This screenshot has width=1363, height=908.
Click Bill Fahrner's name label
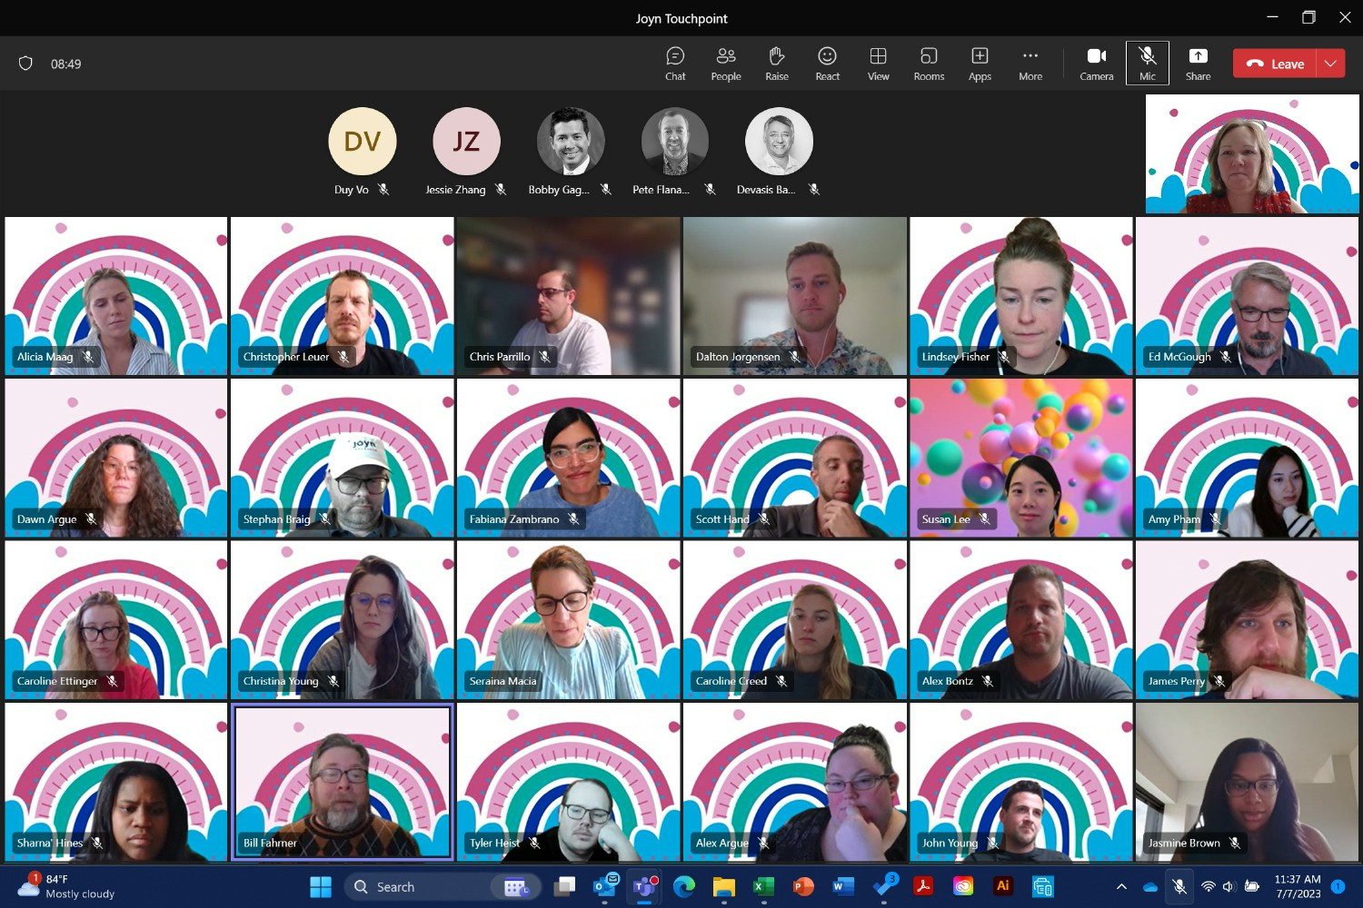pos(270,843)
